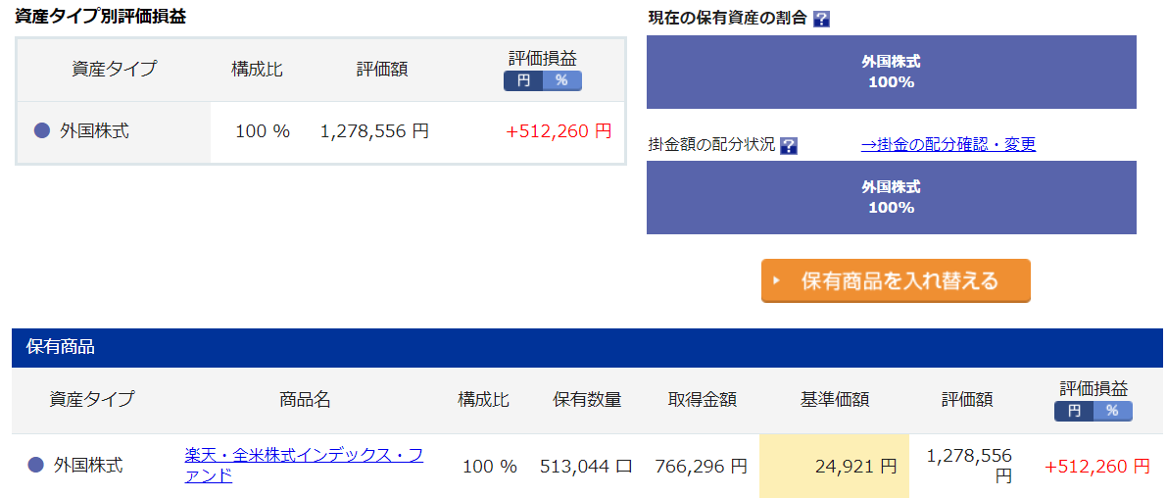Switch 保有商品 table to % view

coord(1113,411)
